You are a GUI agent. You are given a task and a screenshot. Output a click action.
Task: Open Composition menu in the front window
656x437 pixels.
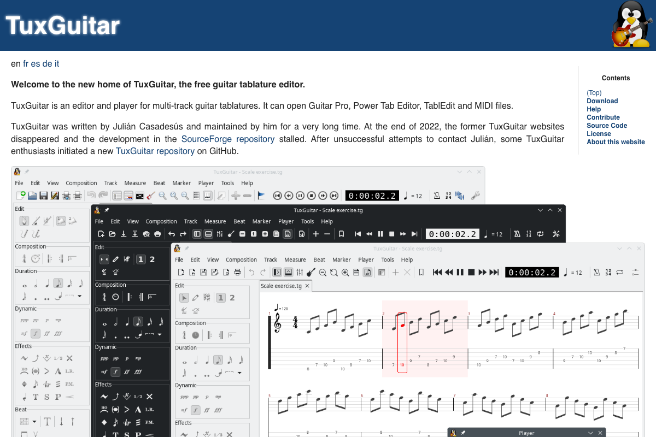241,259
